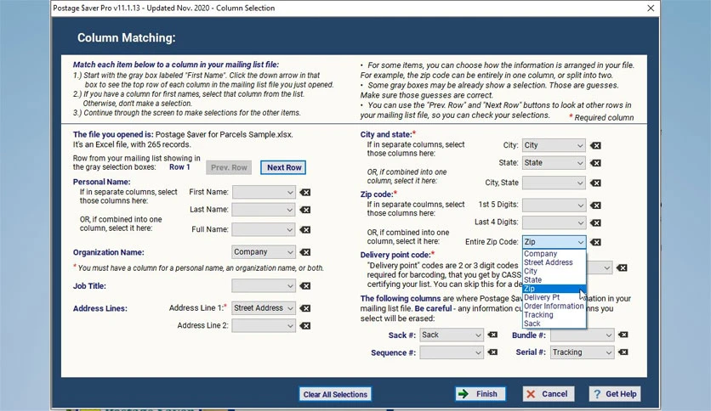
Task: Choose Street Address in the open list
Action: tap(555, 262)
